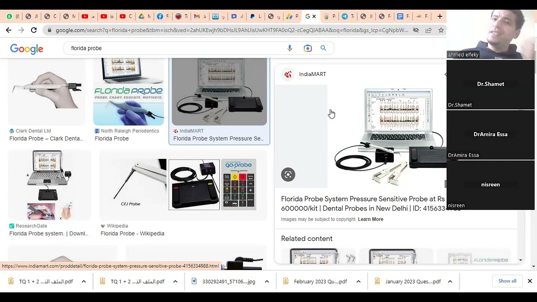Click page scrollbar down arrow
The width and height of the screenshot is (537, 302).
pyautogui.click(x=534, y=266)
